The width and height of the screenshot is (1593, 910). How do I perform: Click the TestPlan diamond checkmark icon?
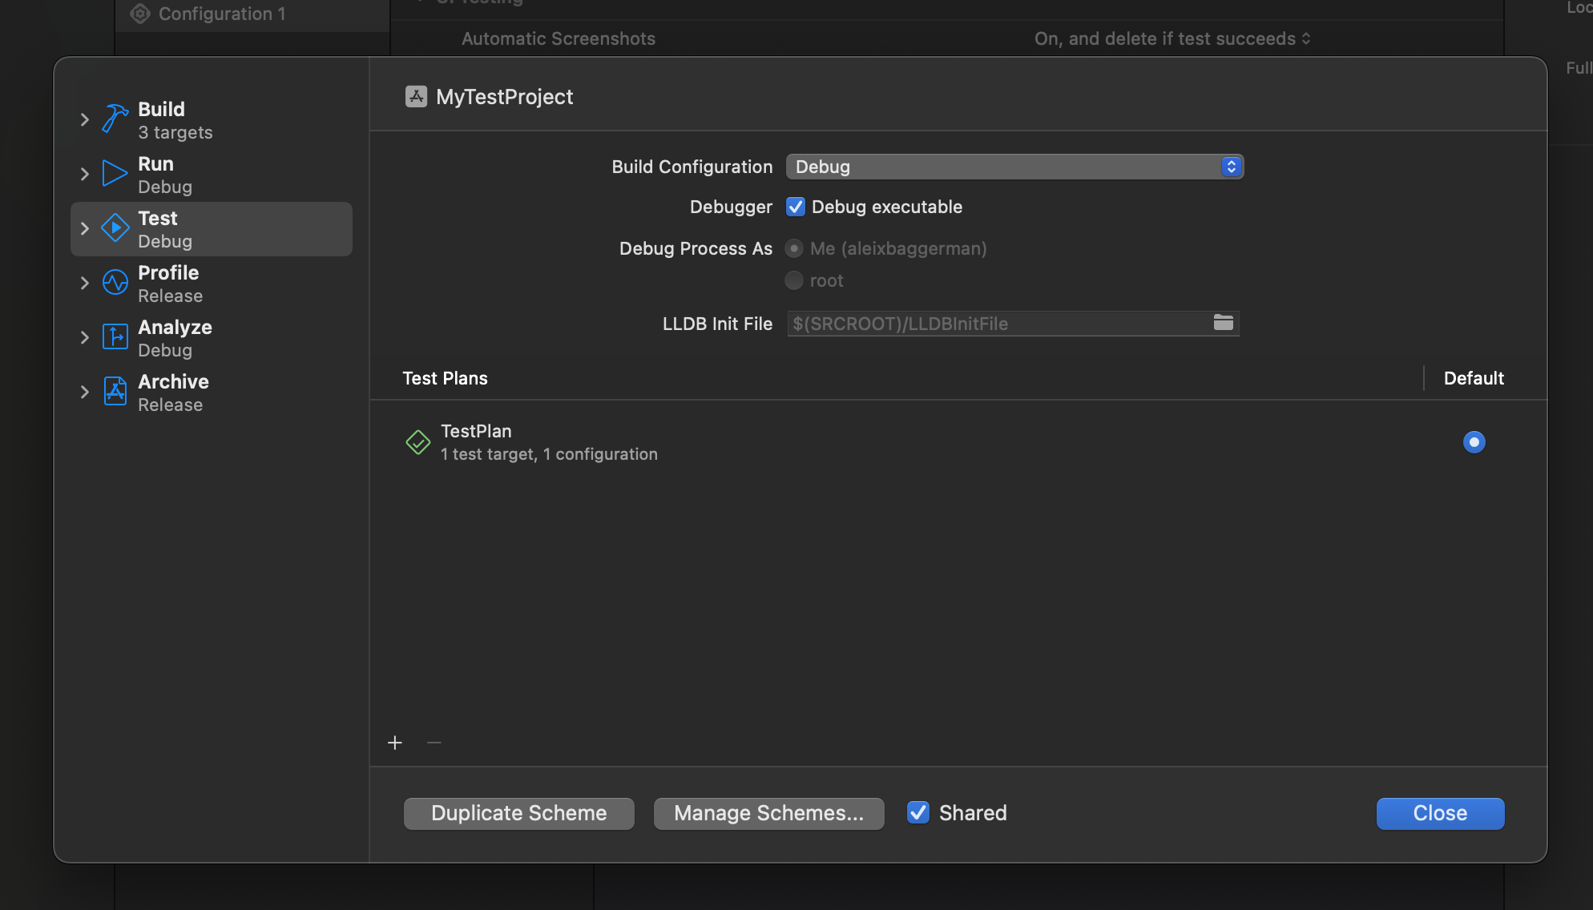417,442
